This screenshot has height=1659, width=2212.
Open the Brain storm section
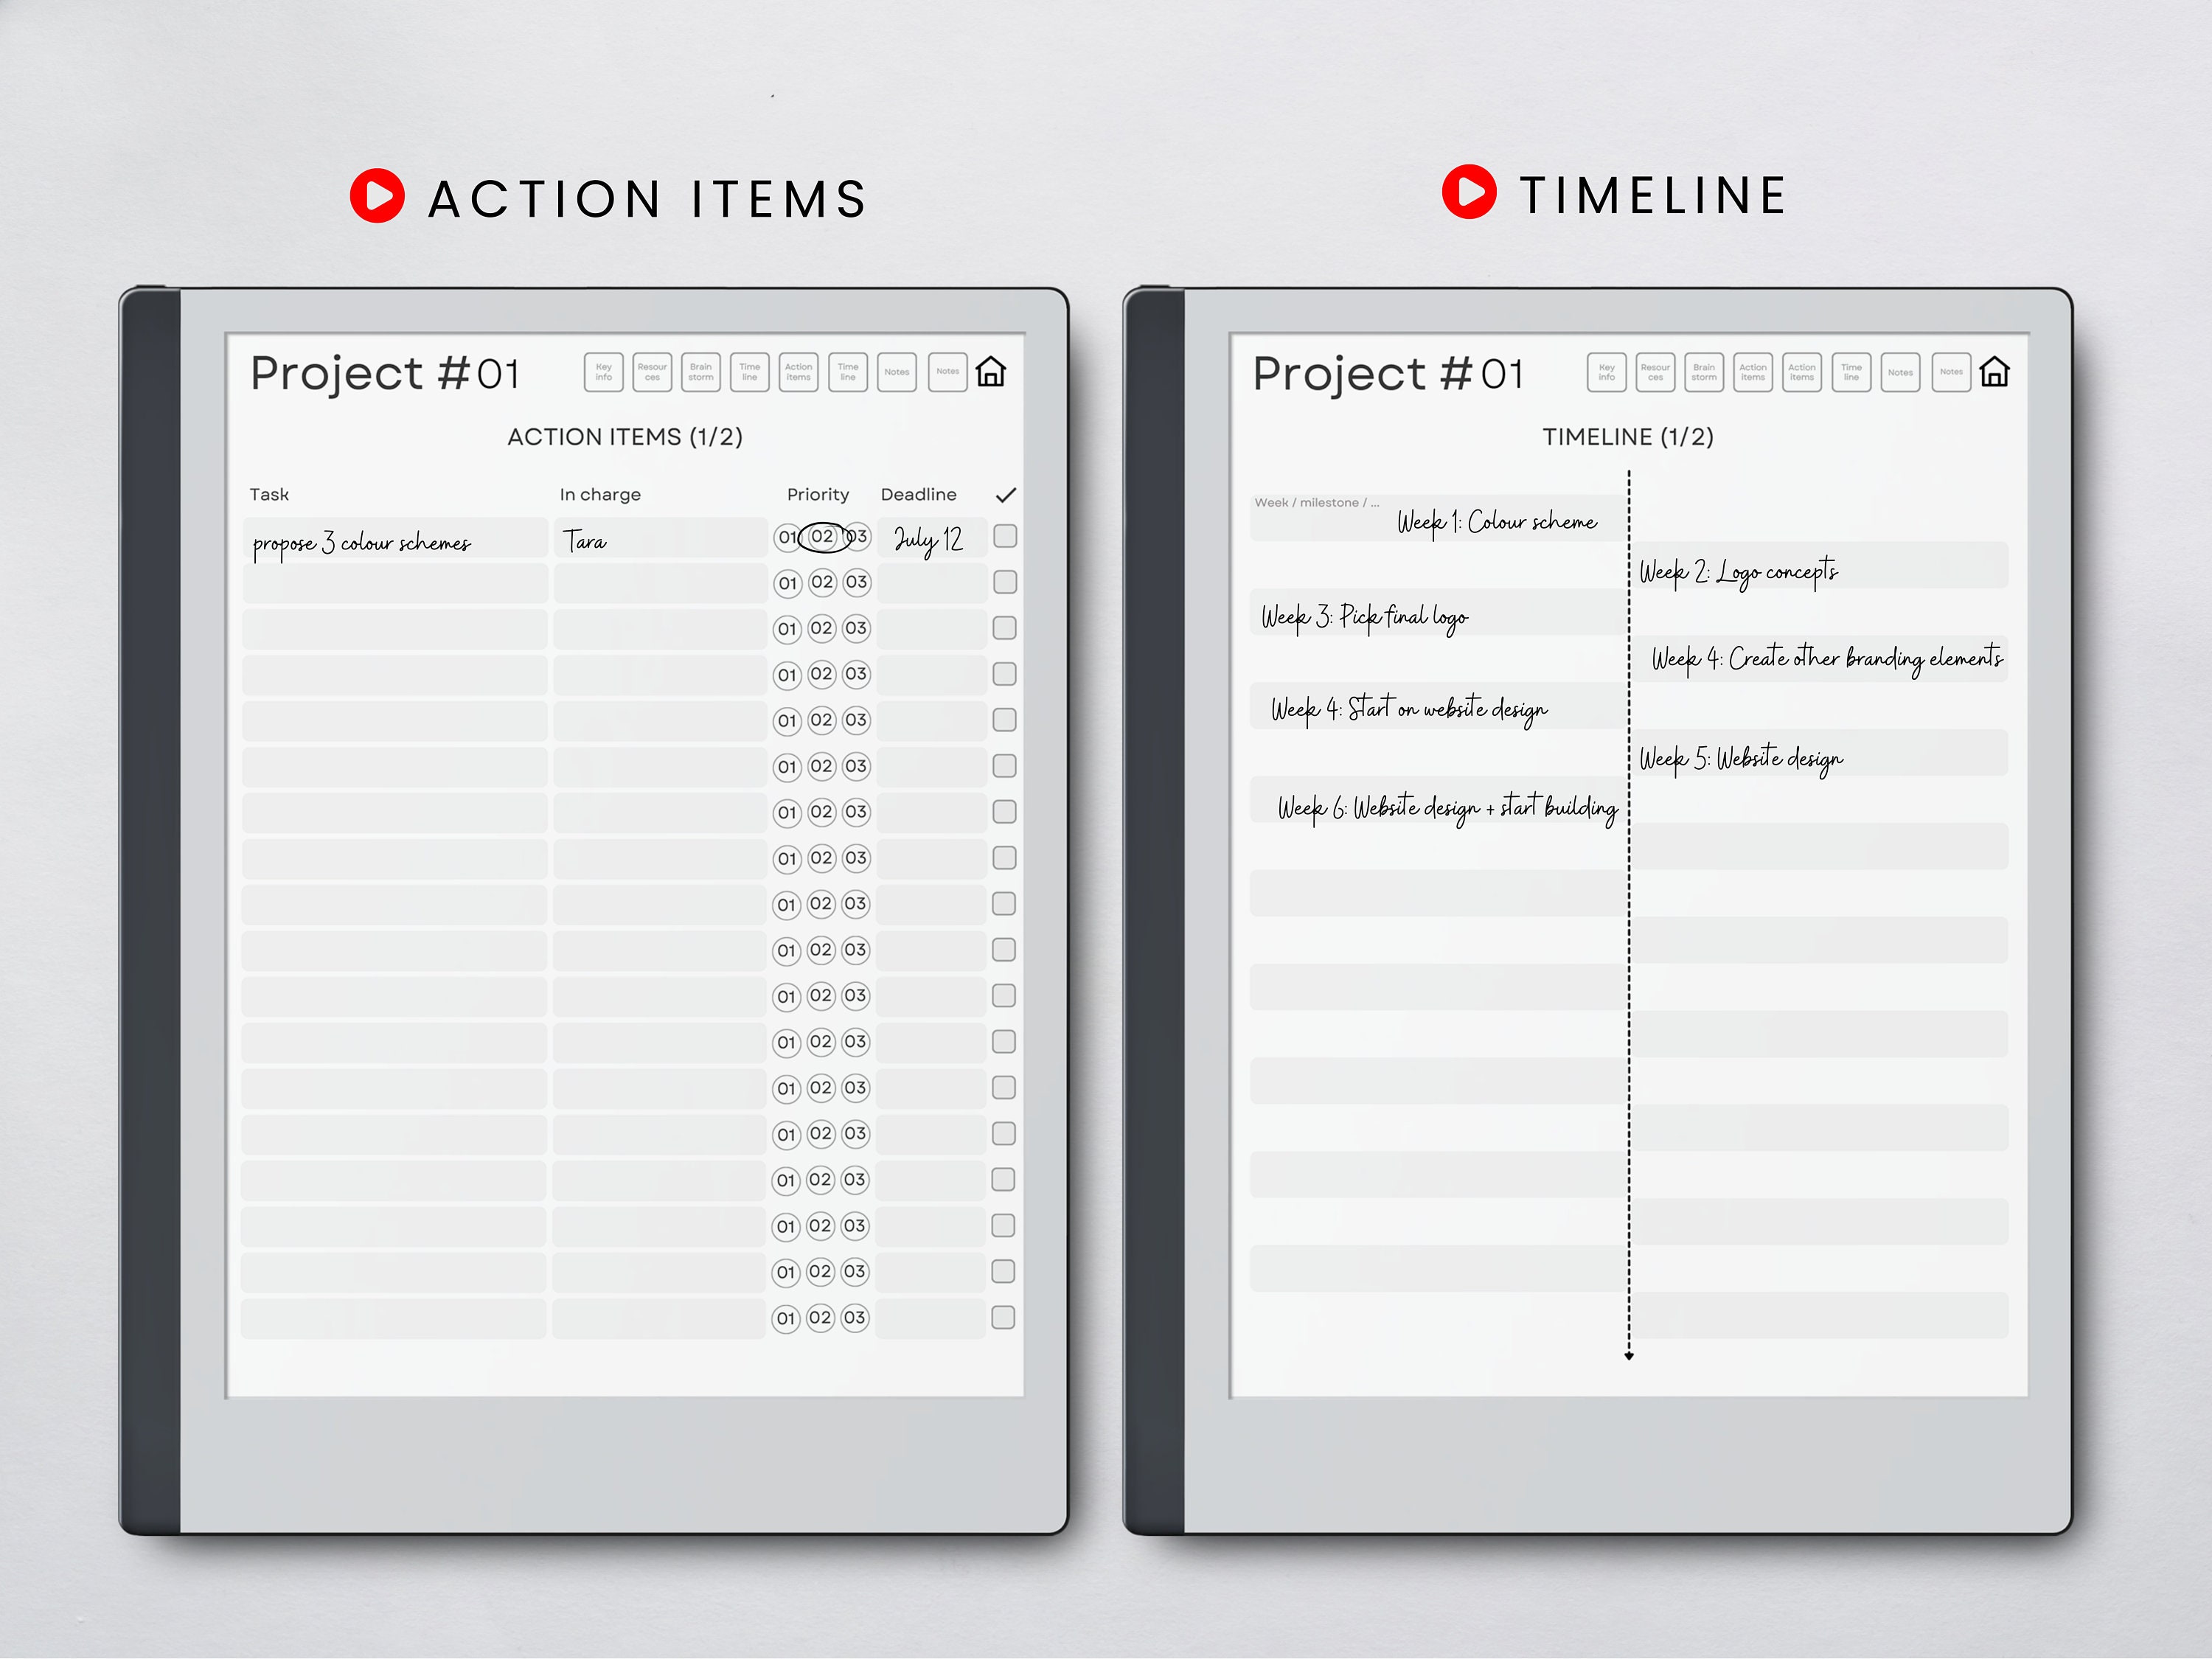701,372
